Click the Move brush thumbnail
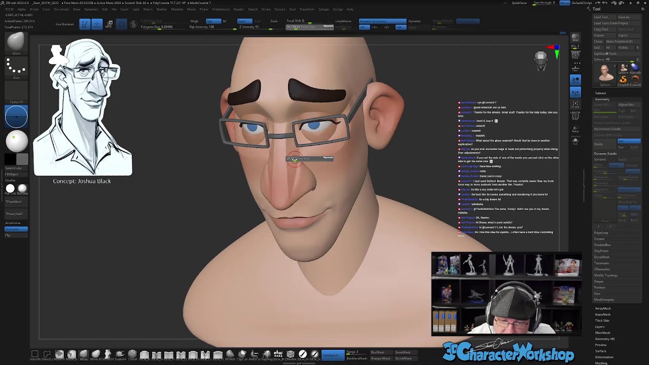 click(16, 43)
